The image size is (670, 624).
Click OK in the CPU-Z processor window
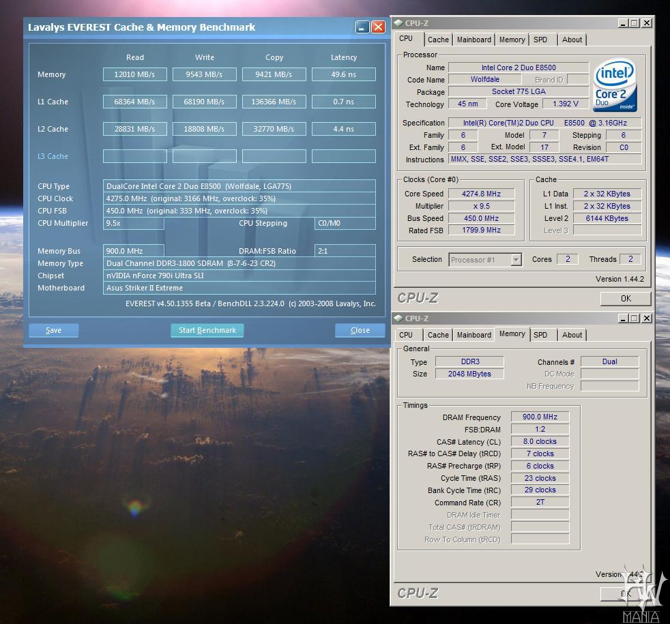pos(626,299)
